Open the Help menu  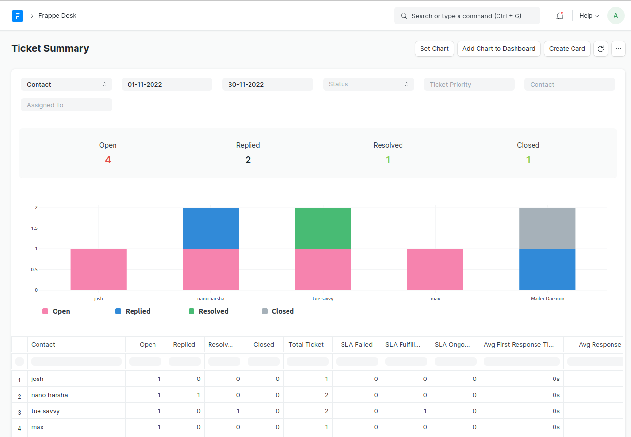click(589, 16)
